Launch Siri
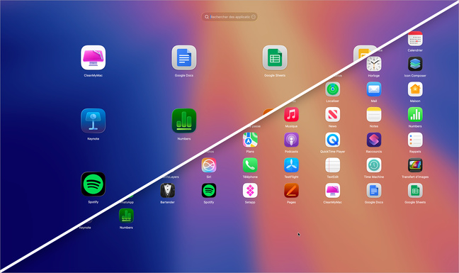Image resolution: width=459 pixels, height=273 pixels. 209,165
